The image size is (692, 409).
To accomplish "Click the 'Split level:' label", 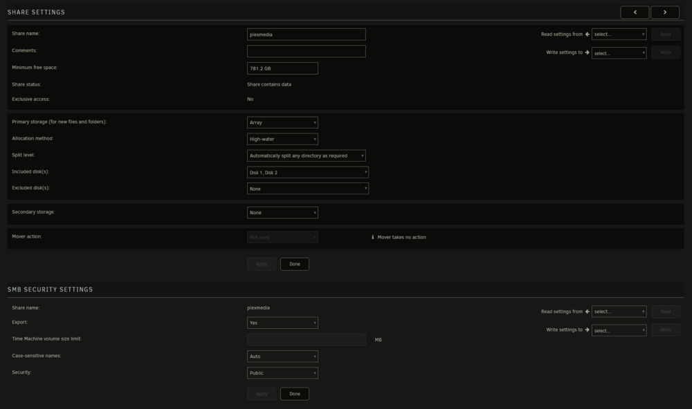I will [24, 155].
